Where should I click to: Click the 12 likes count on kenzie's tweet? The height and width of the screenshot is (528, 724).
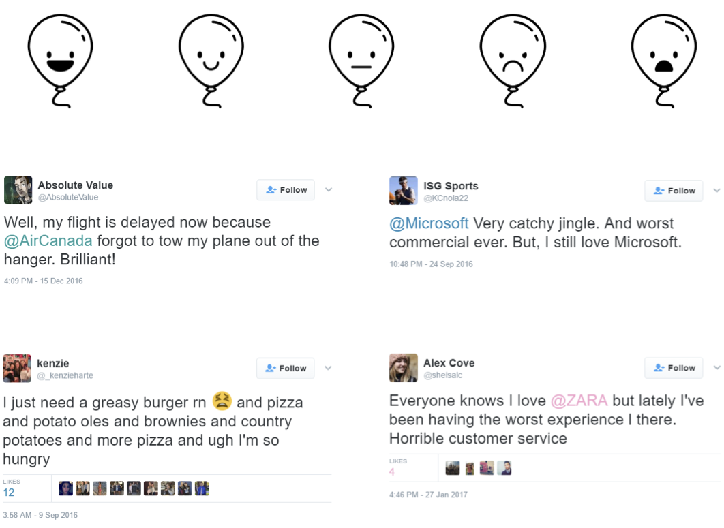[9, 492]
